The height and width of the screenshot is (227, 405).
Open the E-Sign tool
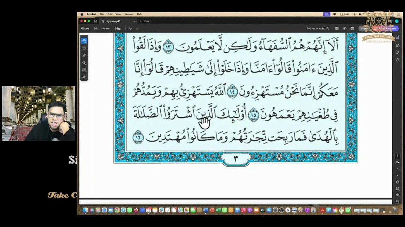[x=118, y=28]
